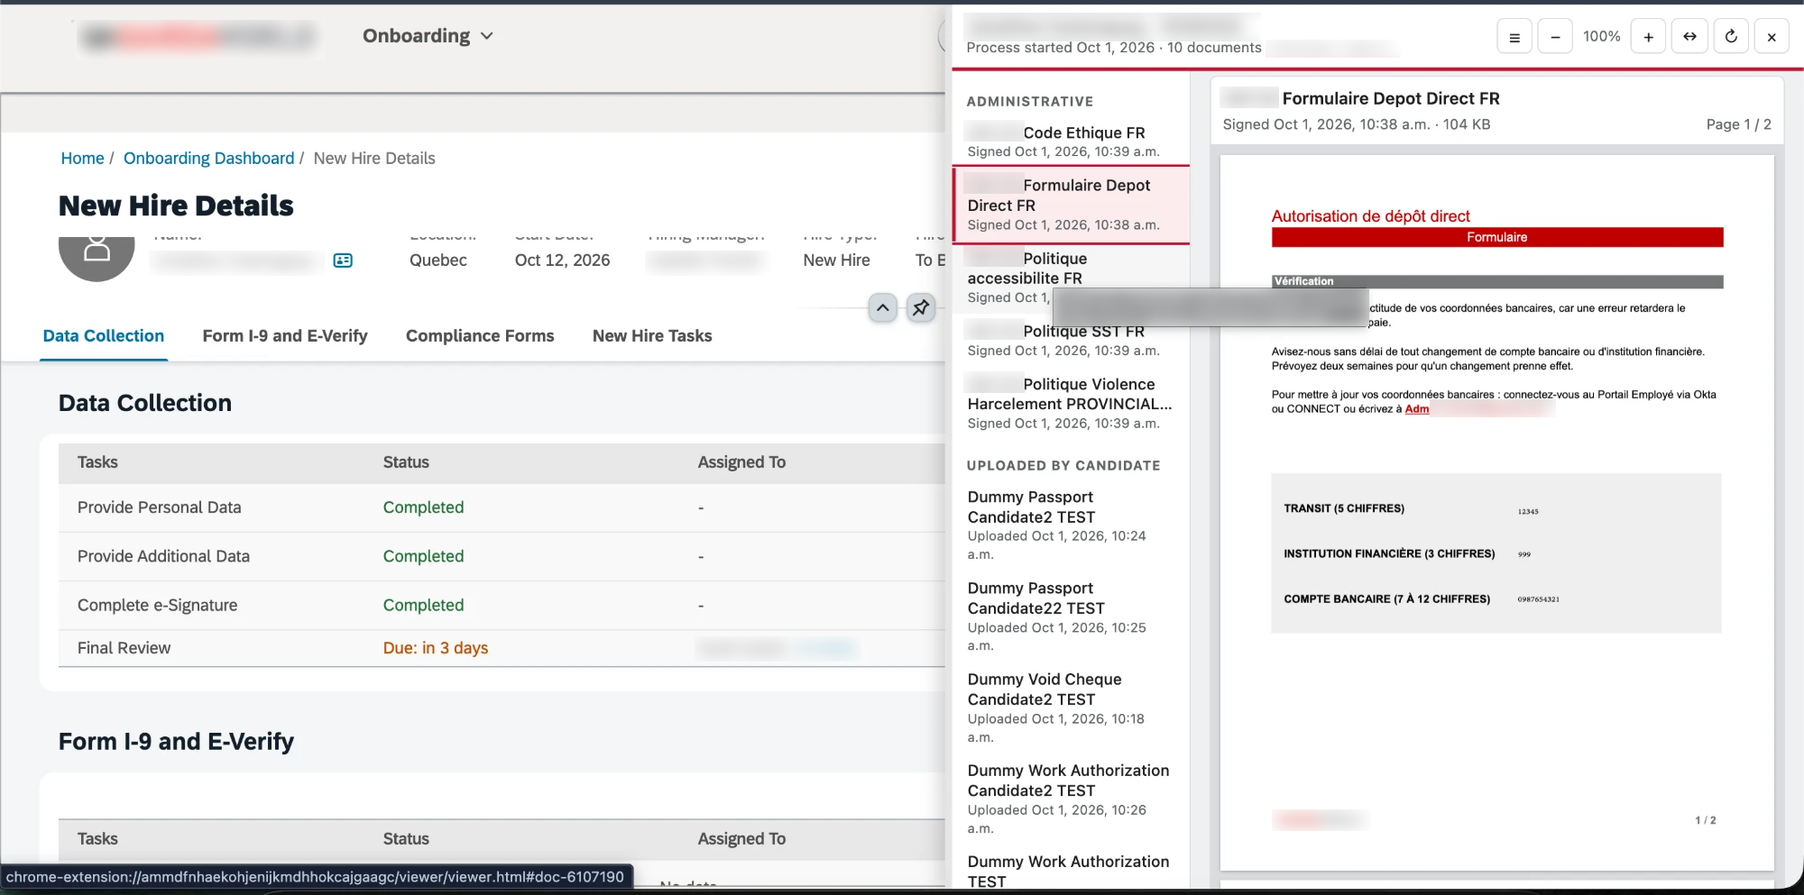Open the viewer sidebar list menu icon
Screen dimensions: 1804x895
1514,37
